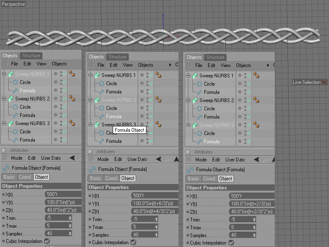Click Phong tag of Sweep NURBS 1, right panel

tap(256, 75)
